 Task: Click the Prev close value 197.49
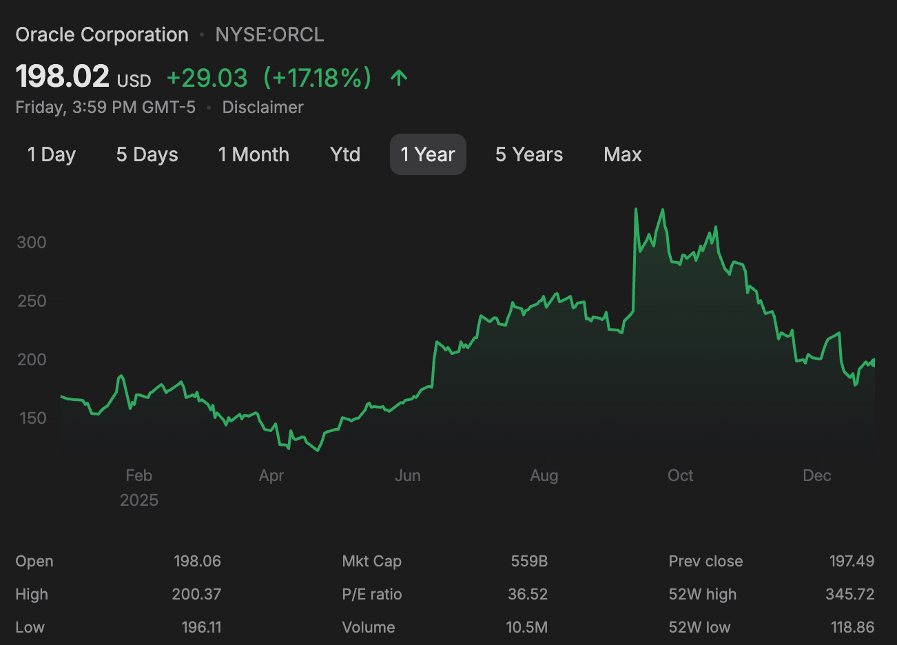(x=852, y=561)
